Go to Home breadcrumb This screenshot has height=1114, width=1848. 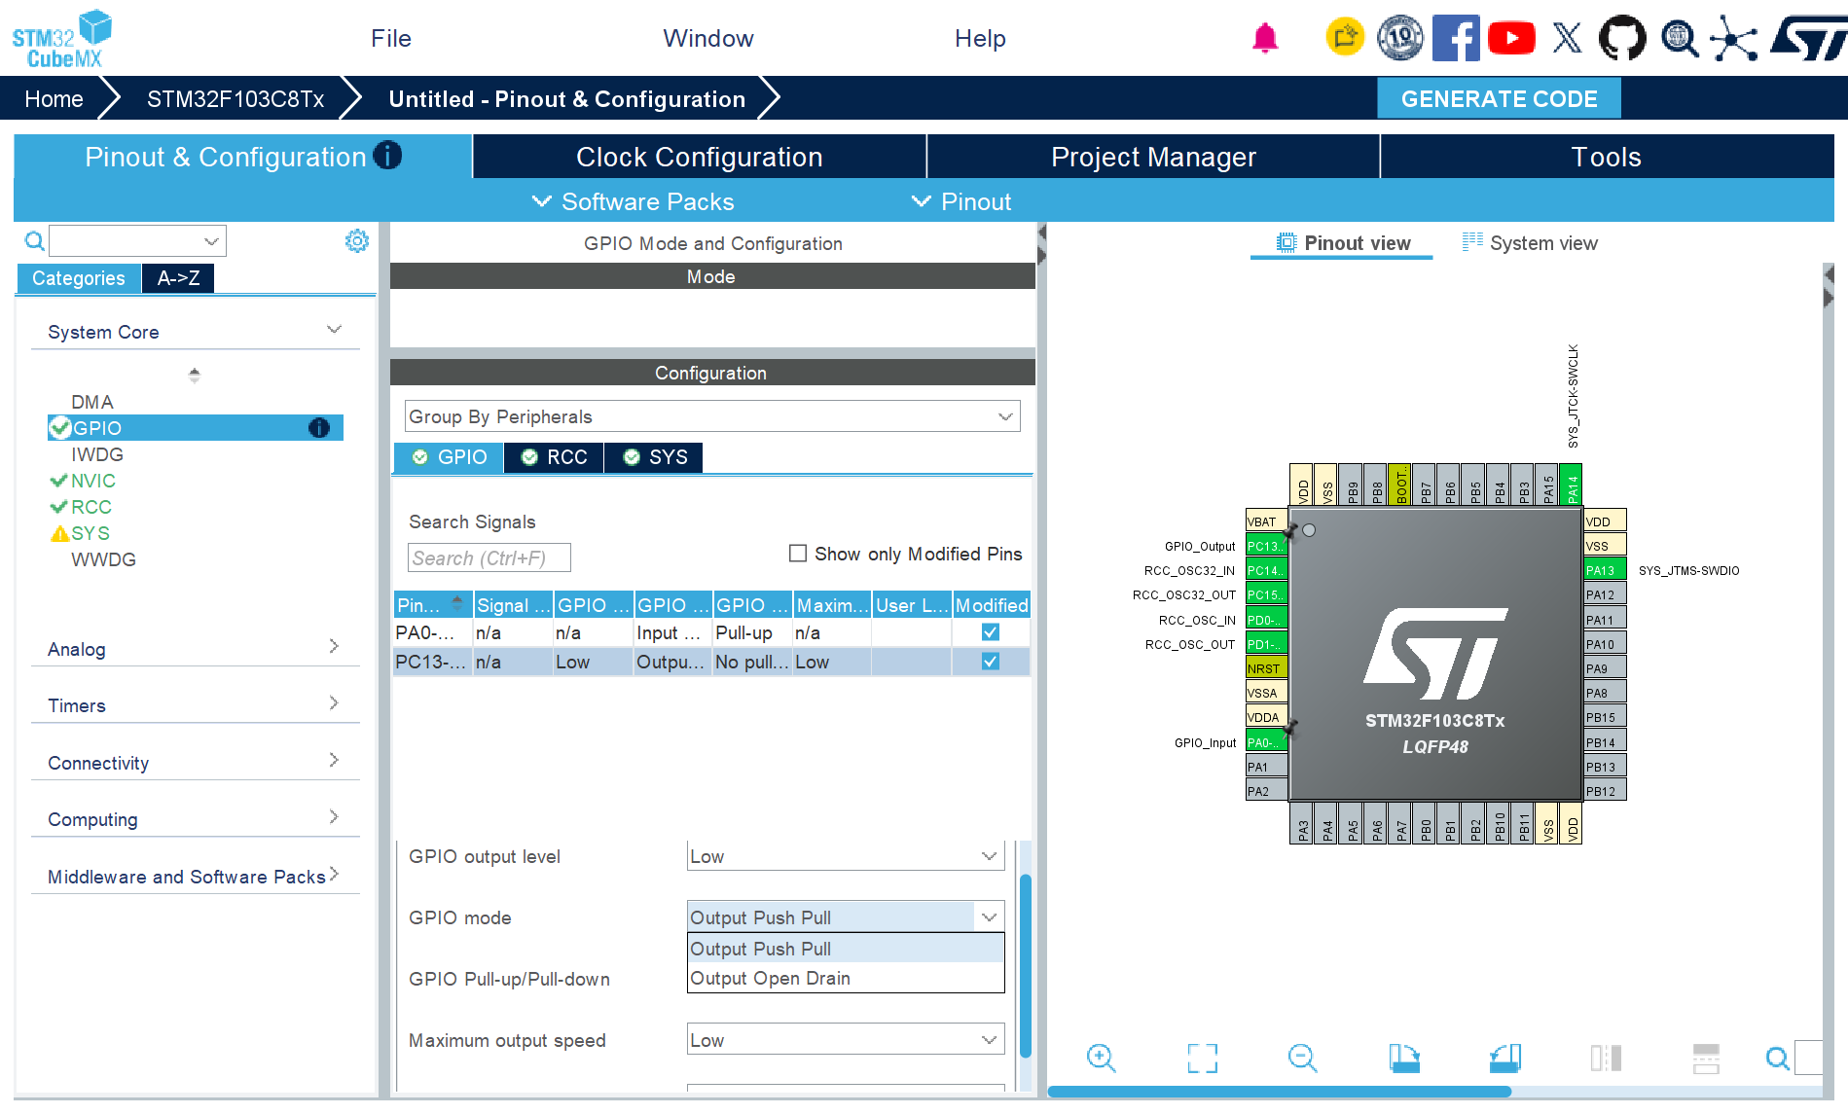tap(54, 98)
